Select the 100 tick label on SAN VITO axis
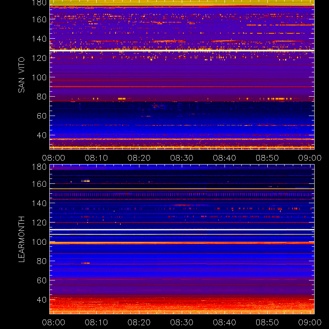The image size is (329, 329). pyautogui.click(x=39, y=77)
